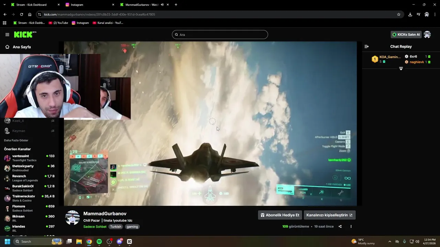
Task: Select the Sadece Sohbet category link
Action: click(95, 227)
